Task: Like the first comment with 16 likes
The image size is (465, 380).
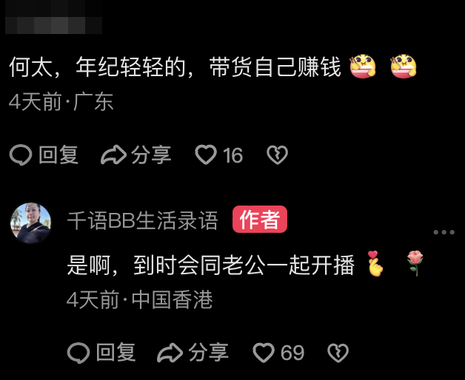Action: pyautogui.click(x=206, y=155)
